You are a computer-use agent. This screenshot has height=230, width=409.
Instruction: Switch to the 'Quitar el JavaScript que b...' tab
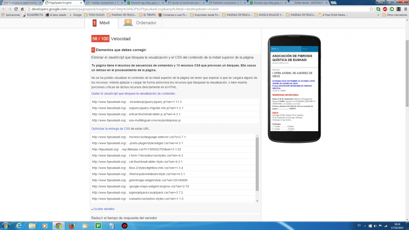pyautogui.click(x=186, y=3)
